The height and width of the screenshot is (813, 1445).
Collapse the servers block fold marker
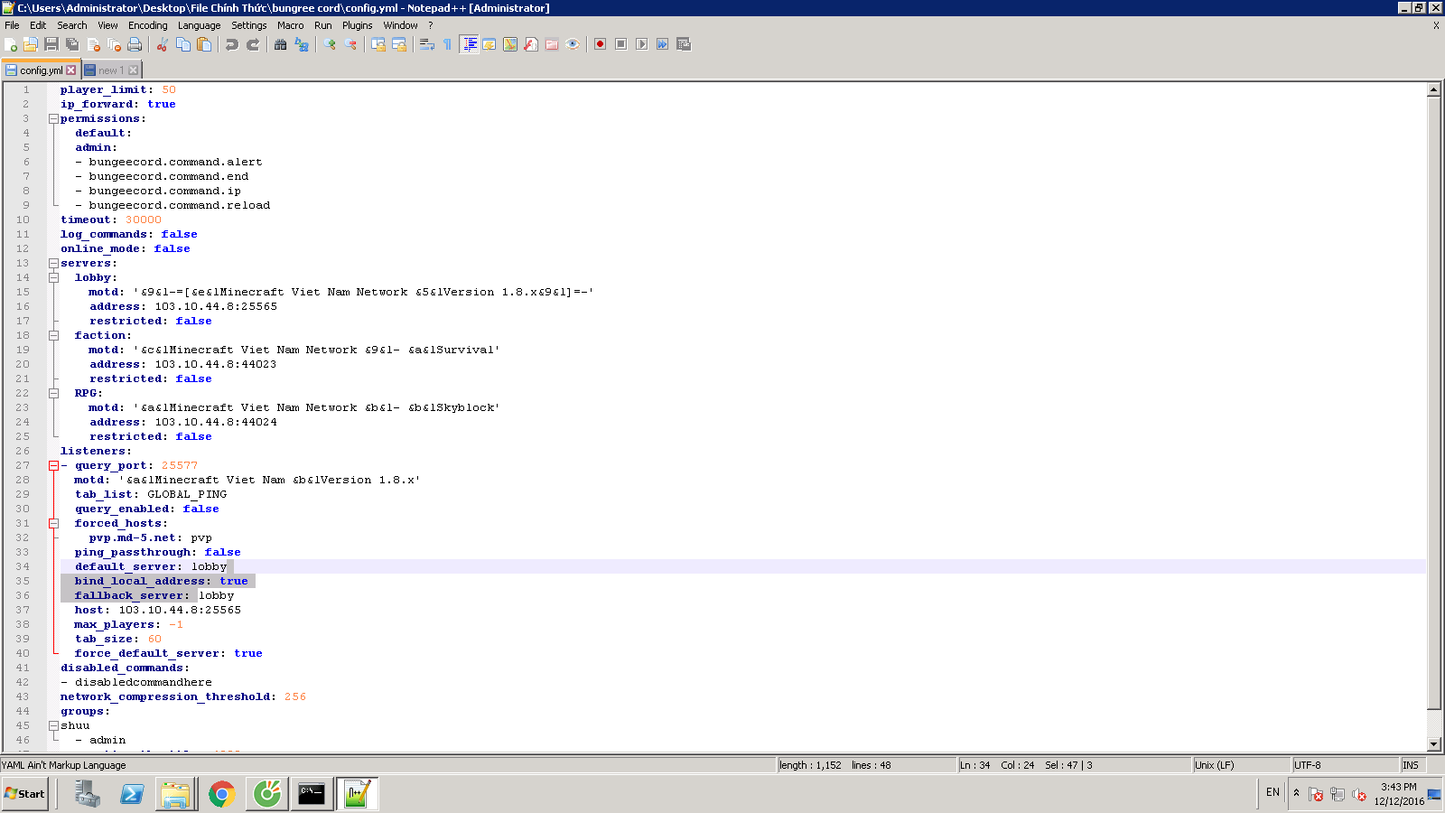pos(53,264)
